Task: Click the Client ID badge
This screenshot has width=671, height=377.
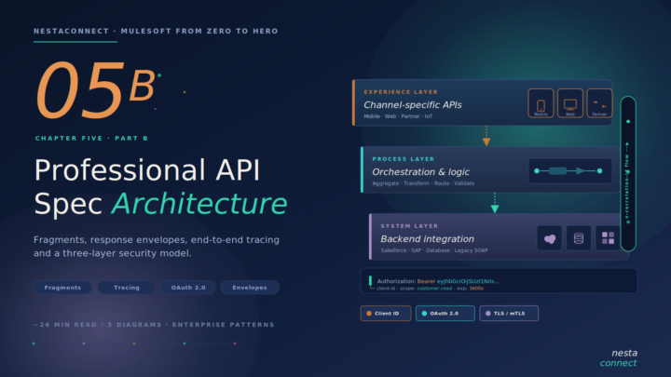Action: click(386, 314)
